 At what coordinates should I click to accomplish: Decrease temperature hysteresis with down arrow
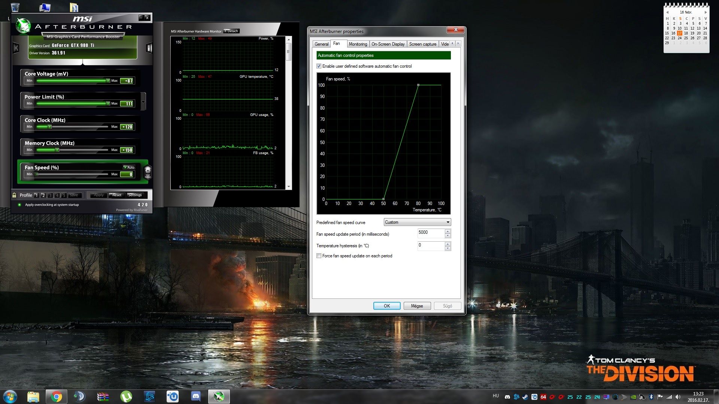click(448, 248)
